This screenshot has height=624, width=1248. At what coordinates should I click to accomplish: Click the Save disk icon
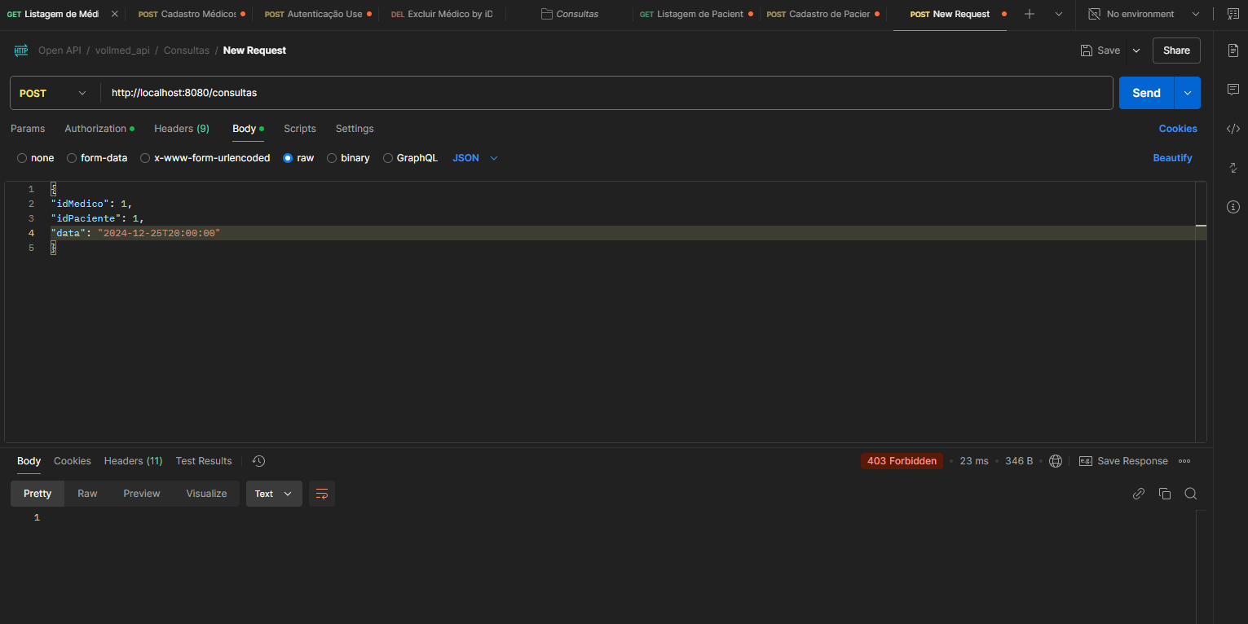1087,51
